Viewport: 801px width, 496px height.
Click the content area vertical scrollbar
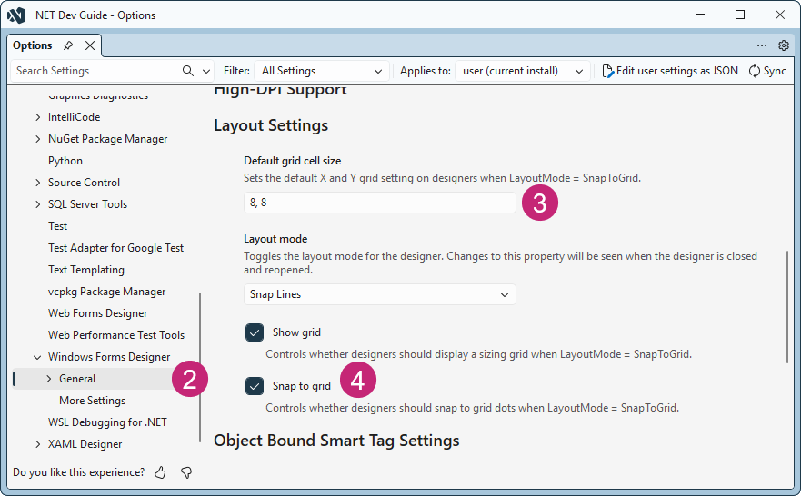click(x=787, y=306)
